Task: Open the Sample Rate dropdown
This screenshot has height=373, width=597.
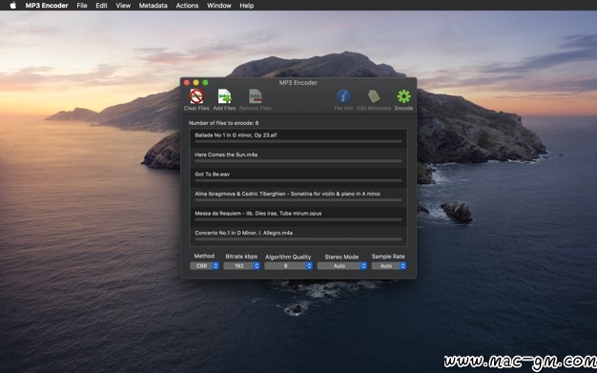Action: (x=389, y=266)
